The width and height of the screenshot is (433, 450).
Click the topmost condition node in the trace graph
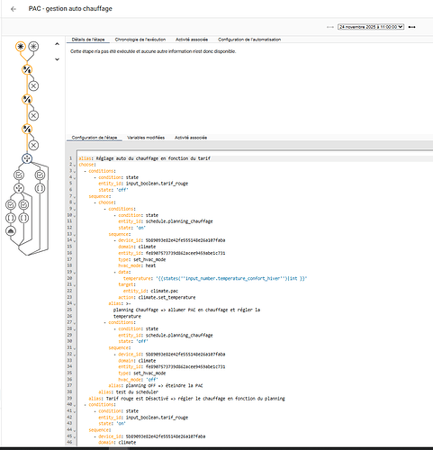coord(27,69)
